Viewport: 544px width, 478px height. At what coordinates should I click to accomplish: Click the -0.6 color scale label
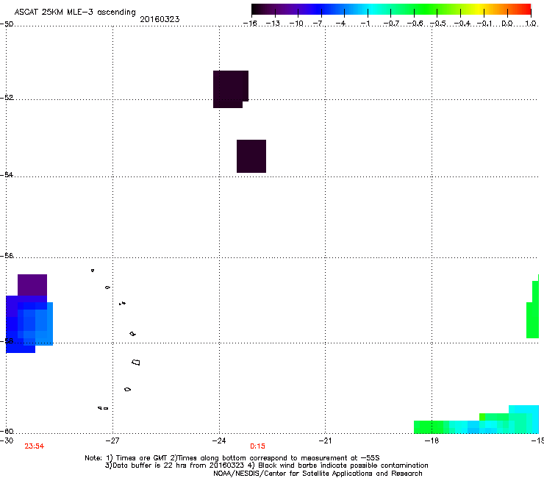[415, 24]
